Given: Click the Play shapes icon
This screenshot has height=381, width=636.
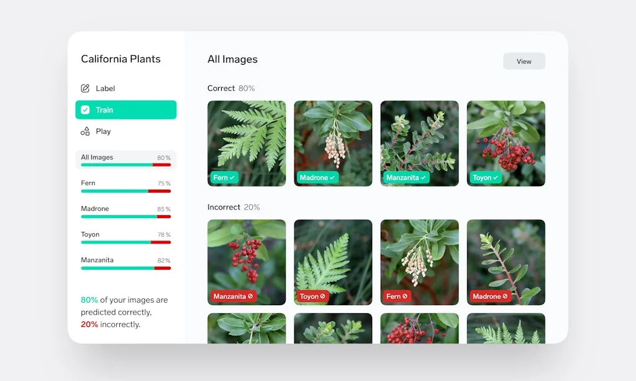Looking at the screenshot, I should (84, 131).
